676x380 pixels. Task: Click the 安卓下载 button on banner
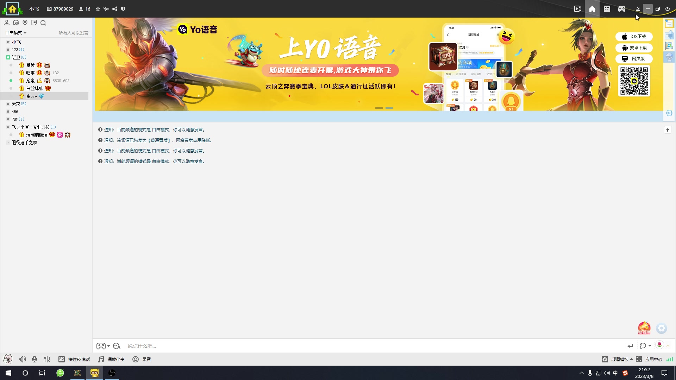pos(634,47)
